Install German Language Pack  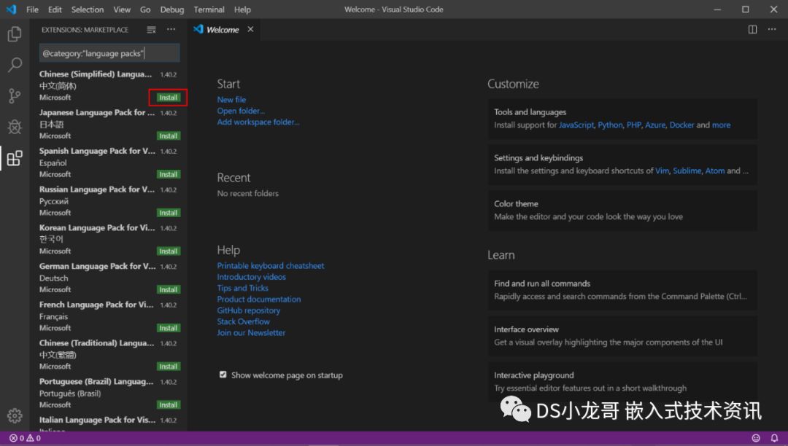(169, 289)
